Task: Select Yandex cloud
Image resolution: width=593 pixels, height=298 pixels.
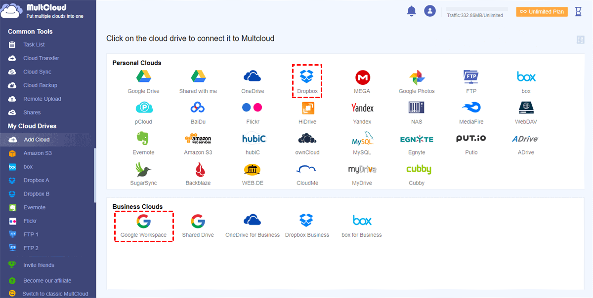Action: 362,112
